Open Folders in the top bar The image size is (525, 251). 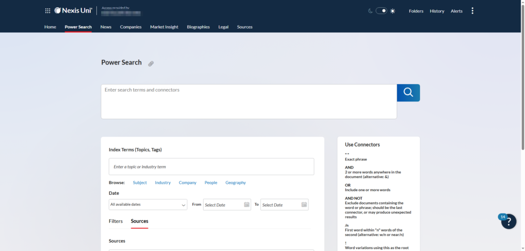(416, 11)
